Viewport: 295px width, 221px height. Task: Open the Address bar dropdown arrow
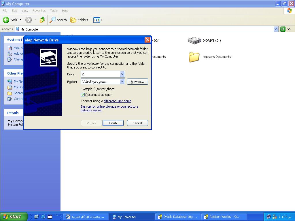(276, 29)
